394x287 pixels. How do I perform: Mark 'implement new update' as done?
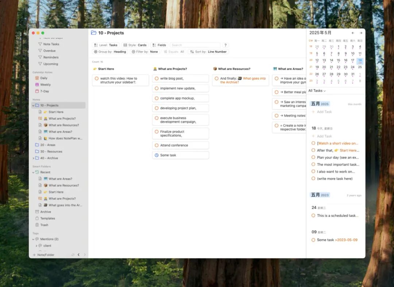(157, 88)
